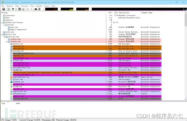
Task: Sort by the CPU column header
Action: coord(116,13)
